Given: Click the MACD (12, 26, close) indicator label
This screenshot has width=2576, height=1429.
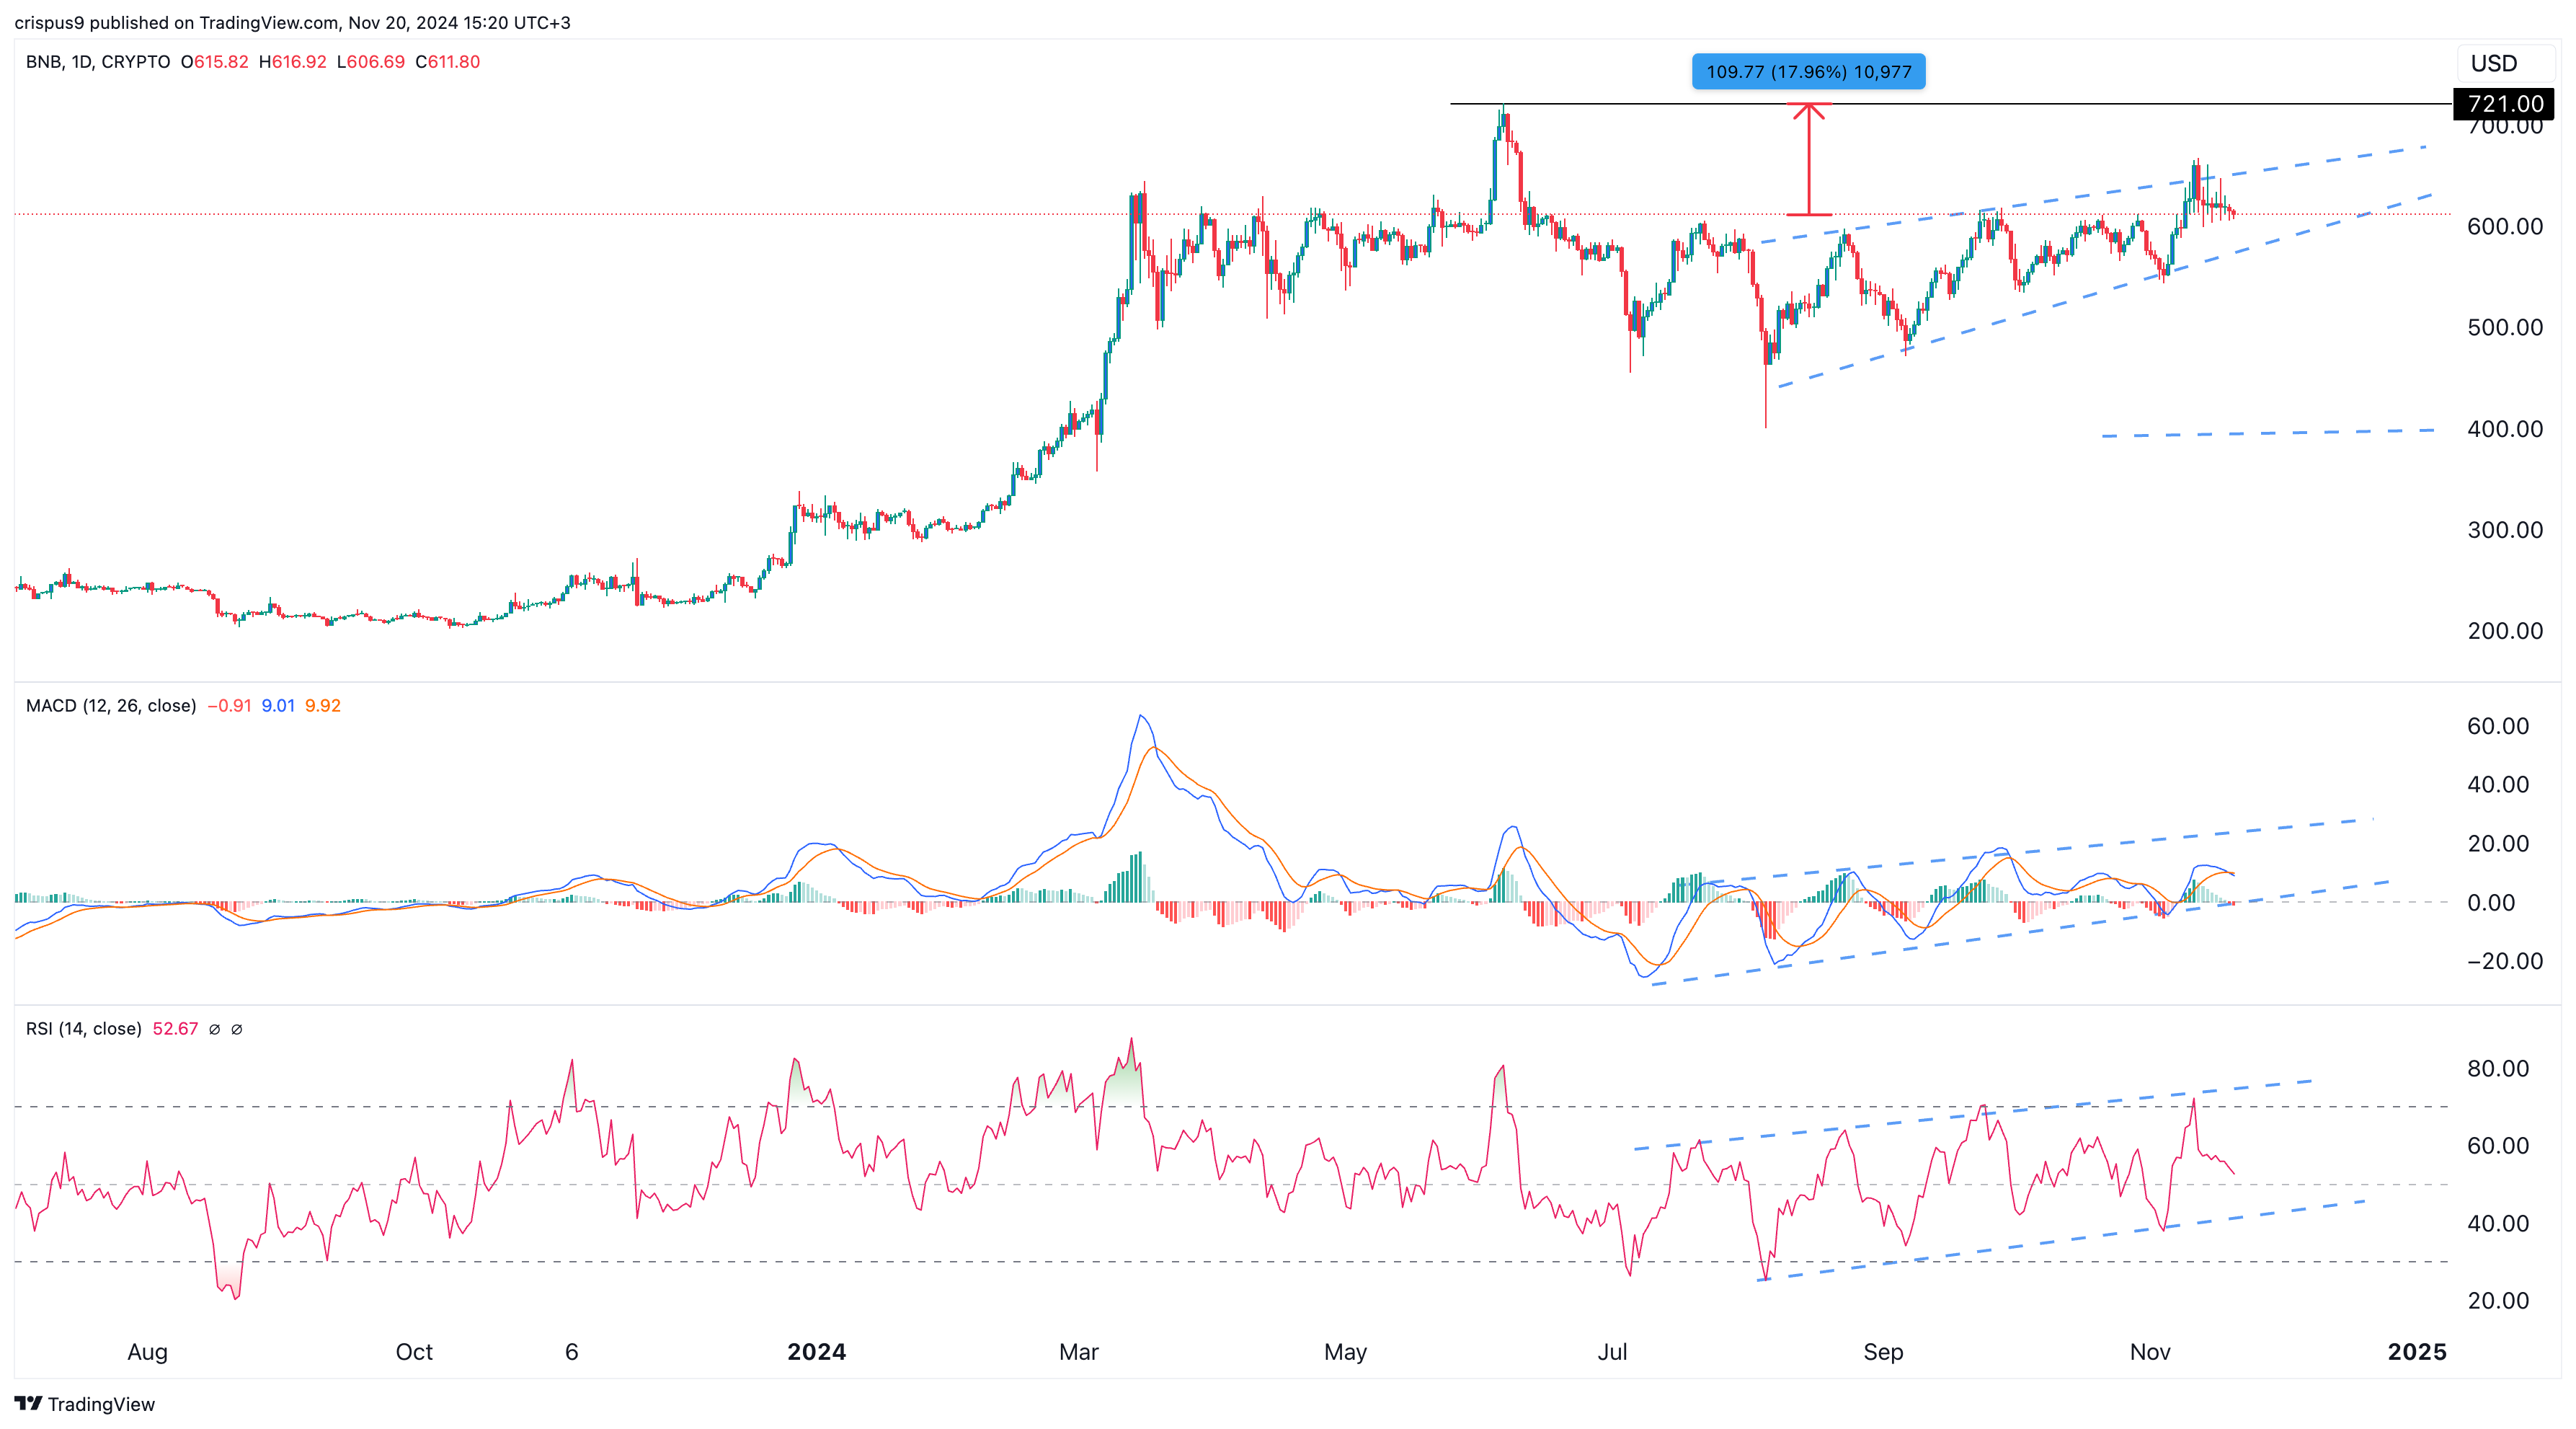Looking at the screenshot, I should point(111,706).
